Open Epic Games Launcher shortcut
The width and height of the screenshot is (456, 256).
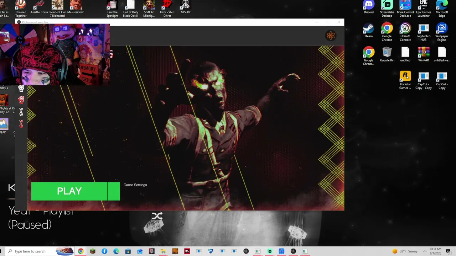click(424, 9)
